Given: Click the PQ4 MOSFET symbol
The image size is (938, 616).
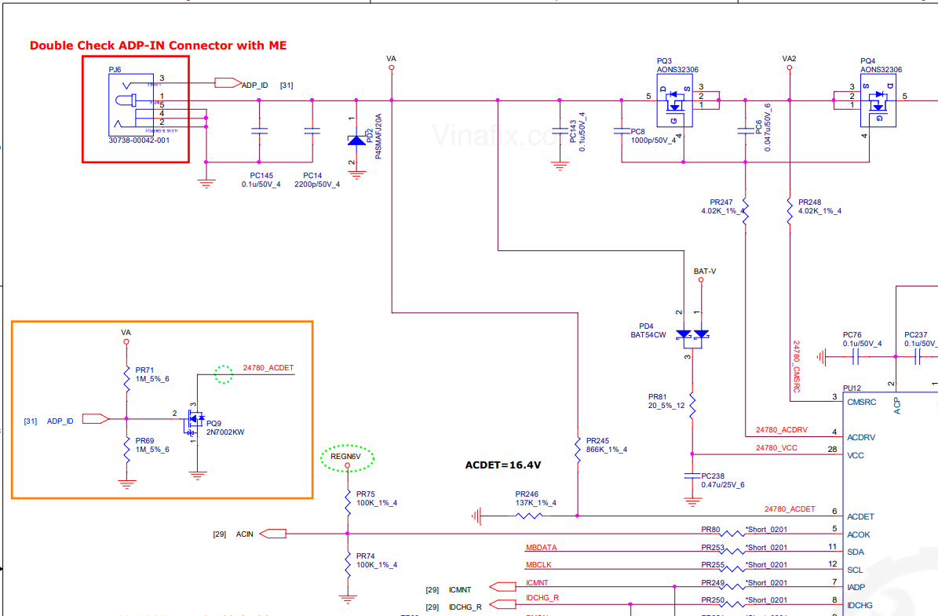Looking at the screenshot, I should [x=878, y=100].
